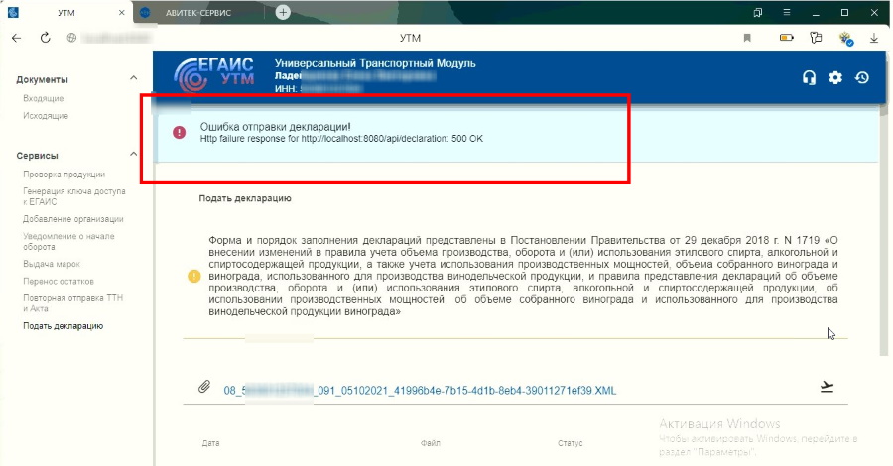Viewport: 893px width, 466px height.
Task: Click the Http failure response error text
Action: 341,138
